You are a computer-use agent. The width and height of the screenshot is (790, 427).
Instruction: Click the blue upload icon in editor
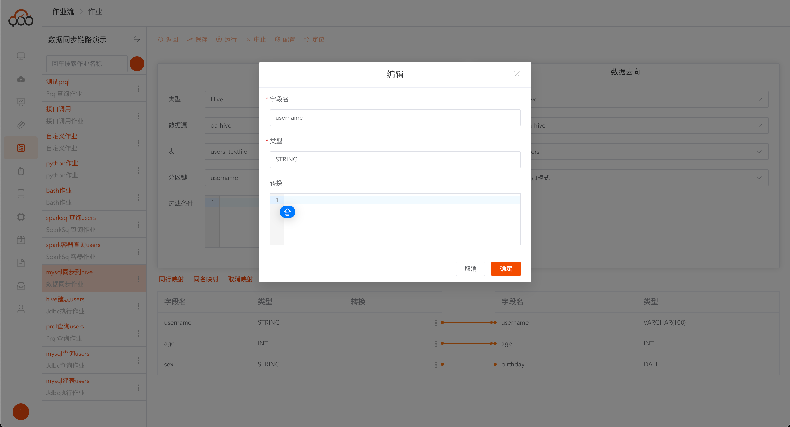287,212
